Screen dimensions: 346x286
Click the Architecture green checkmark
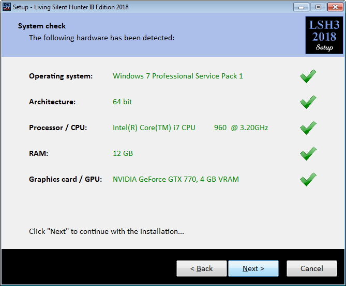pyautogui.click(x=308, y=102)
